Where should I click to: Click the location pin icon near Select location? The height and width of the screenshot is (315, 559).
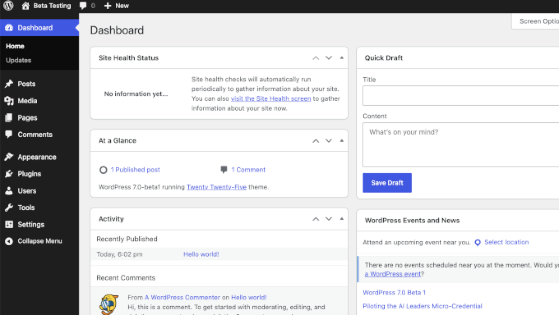click(478, 243)
